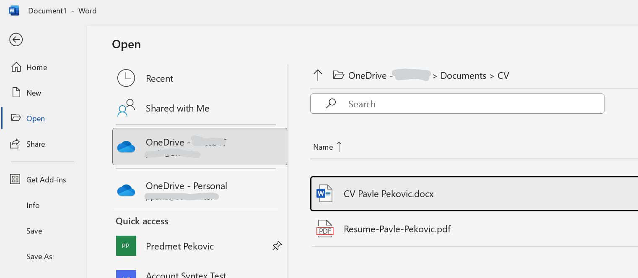Click the Shared with Me people icon

(x=126, y=108)
